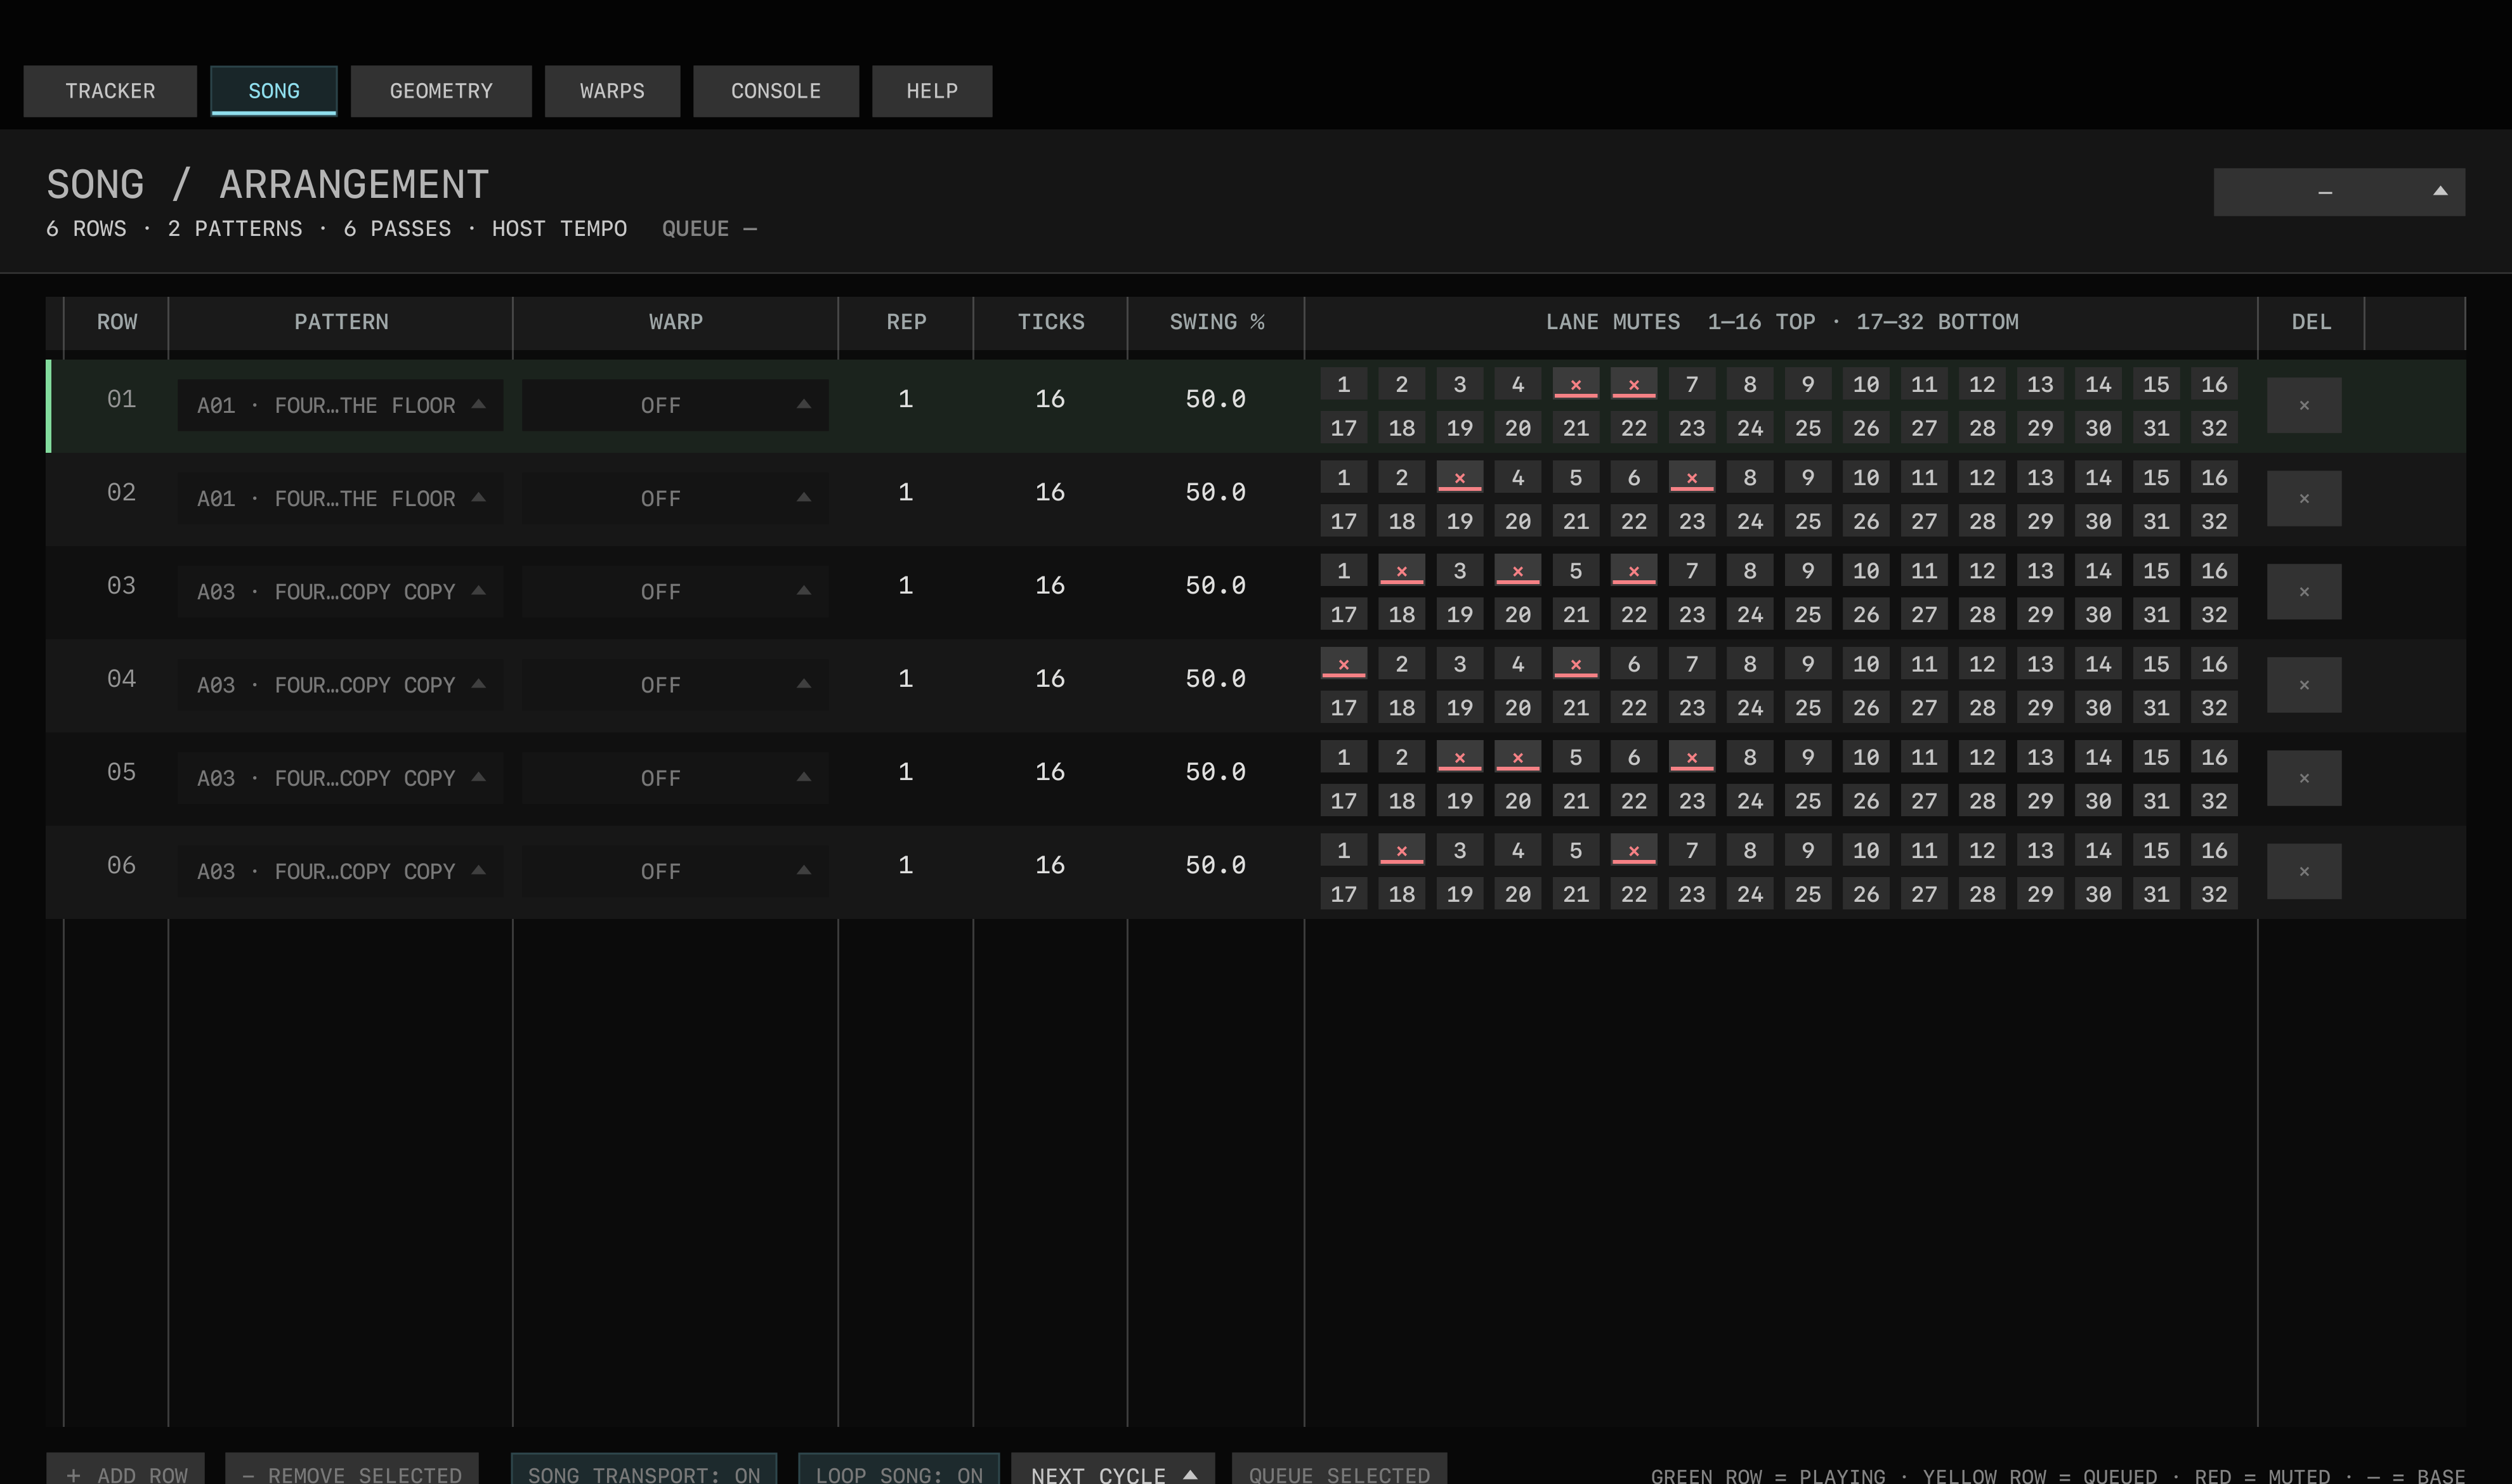Open pattern dropdown for row 02
Viewport: 2512px width, 1484px height.
coord(340,498)
